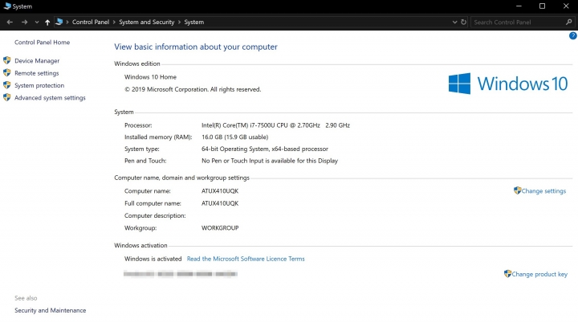Open Security and Maintenance link
Screen dimensions: 578x323
click(50, 310)
